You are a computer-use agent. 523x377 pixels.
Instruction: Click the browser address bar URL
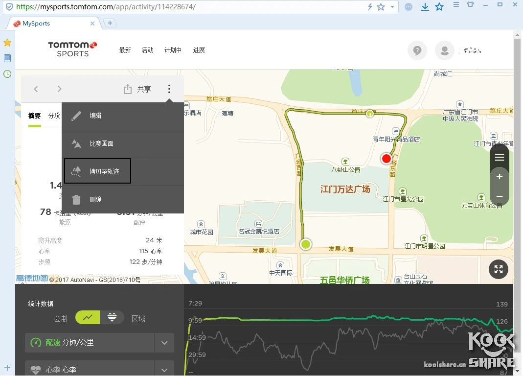[x=106, y=7]
